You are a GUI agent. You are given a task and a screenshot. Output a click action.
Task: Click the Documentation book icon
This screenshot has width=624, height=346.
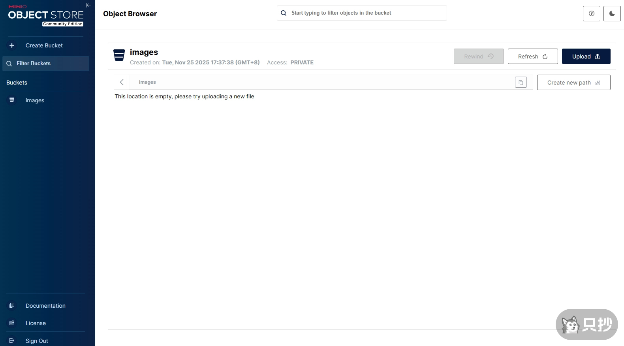click(12, 305)
